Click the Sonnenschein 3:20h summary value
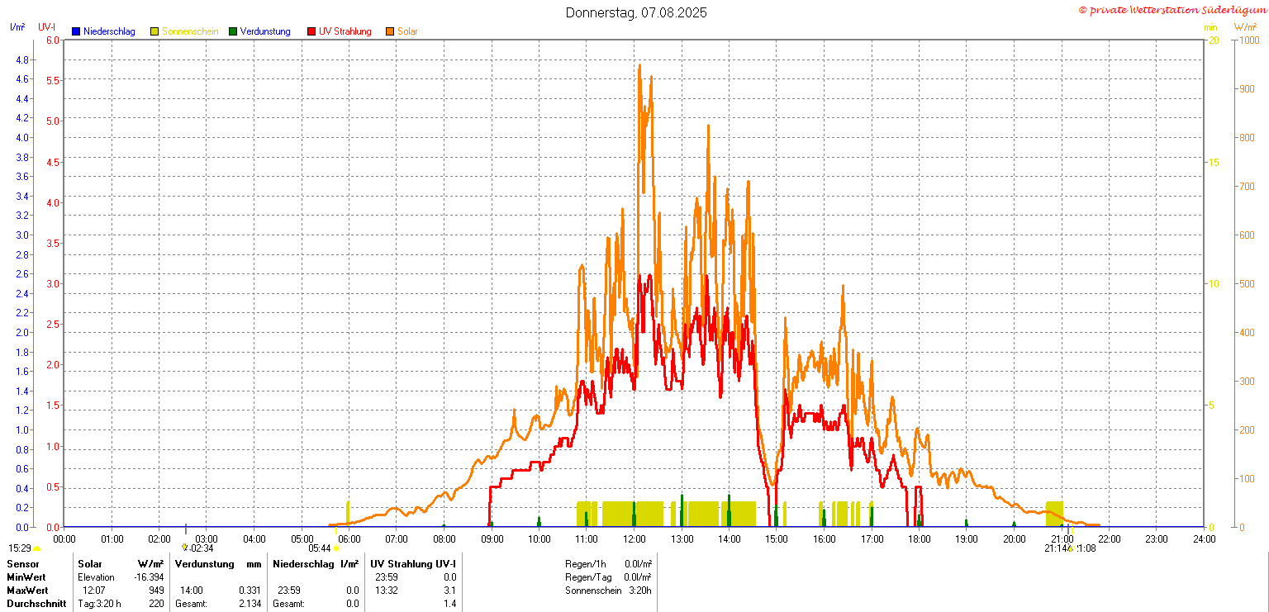 pos(639,591)
